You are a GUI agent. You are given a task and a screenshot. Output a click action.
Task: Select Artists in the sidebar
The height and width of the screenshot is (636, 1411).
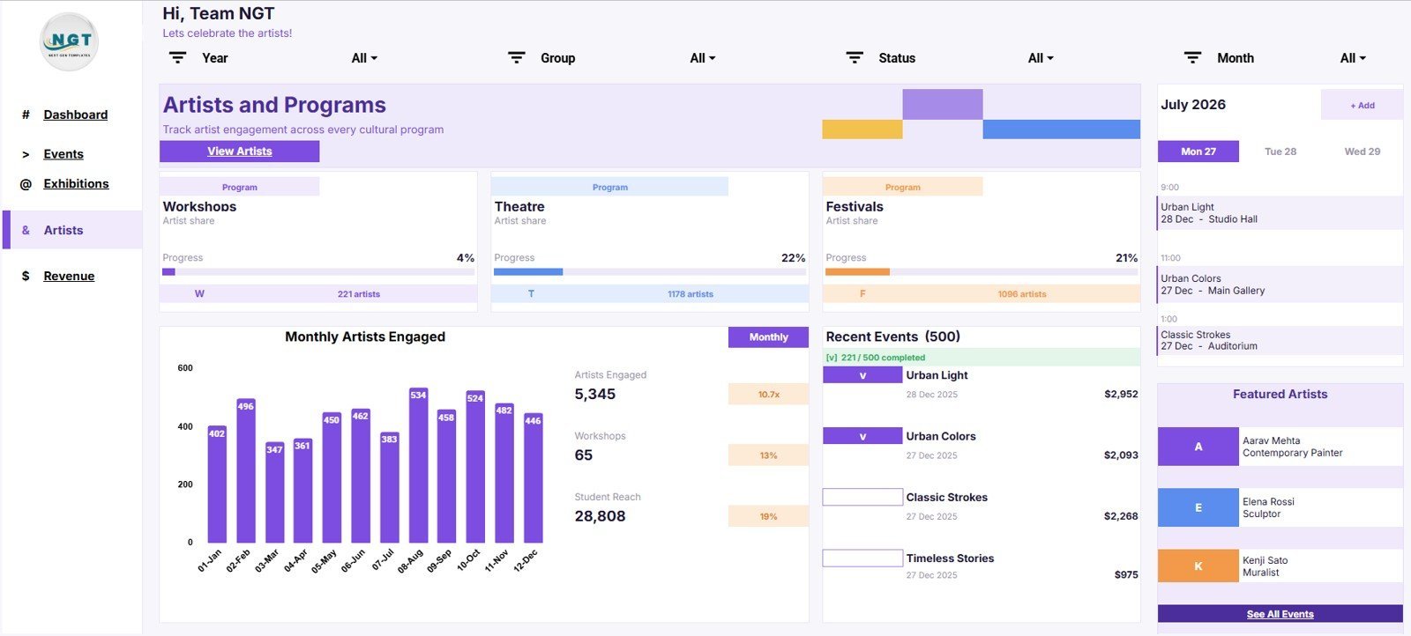point(63,230)
